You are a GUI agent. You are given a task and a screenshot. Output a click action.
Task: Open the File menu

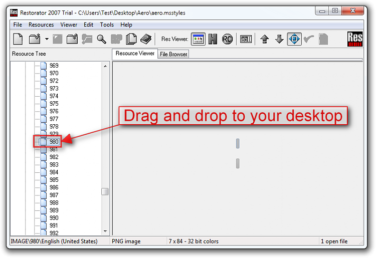tap(18, 25)
